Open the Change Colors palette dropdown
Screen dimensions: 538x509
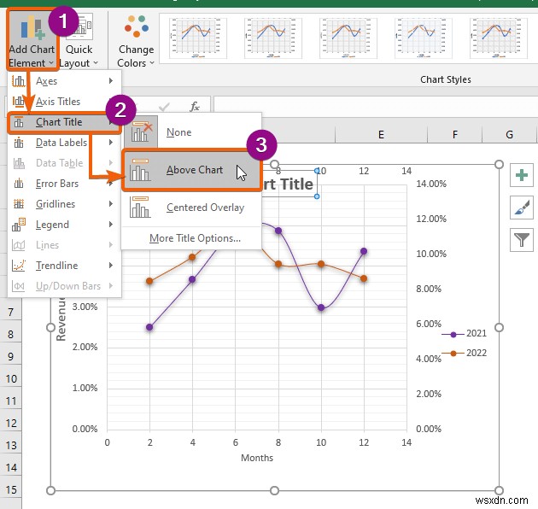pyautogui.click(x=136, y=41)
